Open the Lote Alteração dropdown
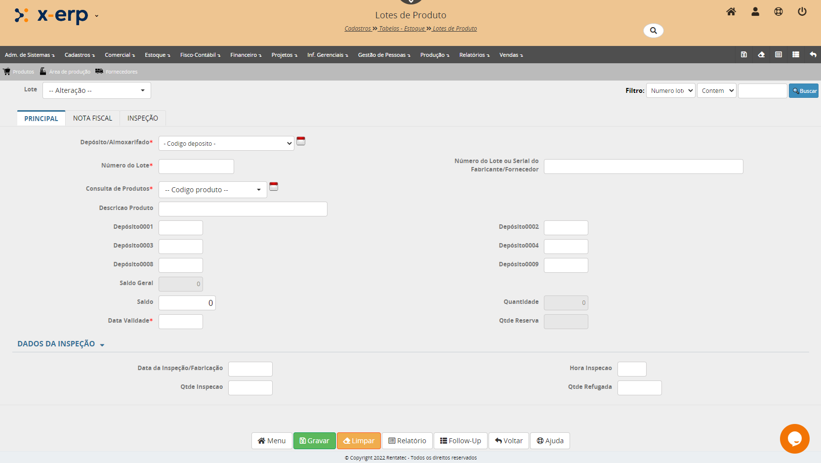The height and width of the screenshot is (463, 821). tap(97, 90)
